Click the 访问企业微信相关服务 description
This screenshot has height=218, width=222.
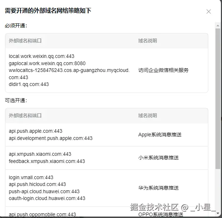coord(163,71)
